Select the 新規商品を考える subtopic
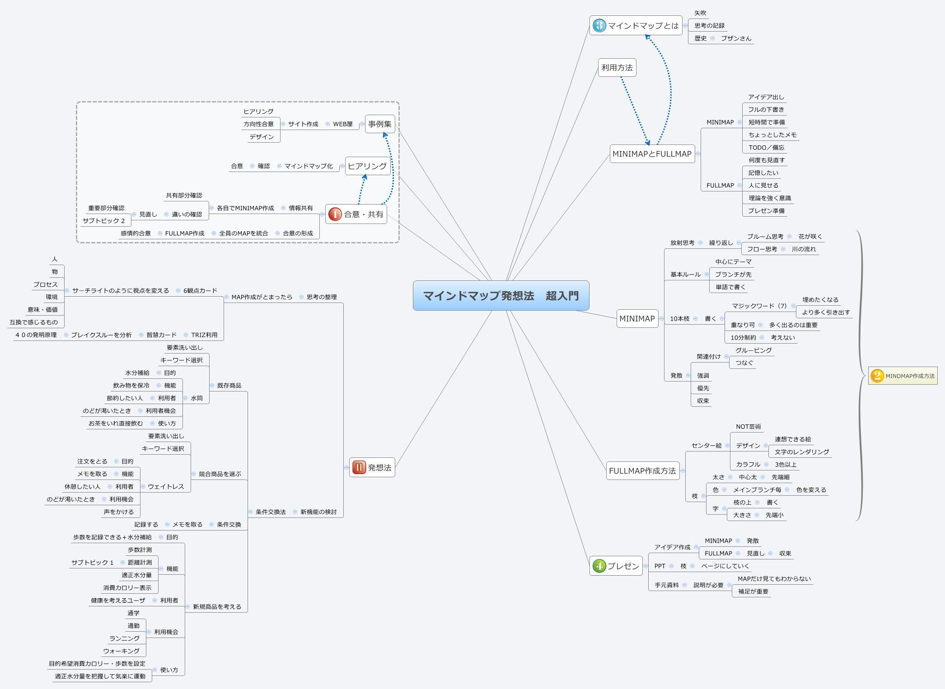The image size is (945, 689). point(217,607)
